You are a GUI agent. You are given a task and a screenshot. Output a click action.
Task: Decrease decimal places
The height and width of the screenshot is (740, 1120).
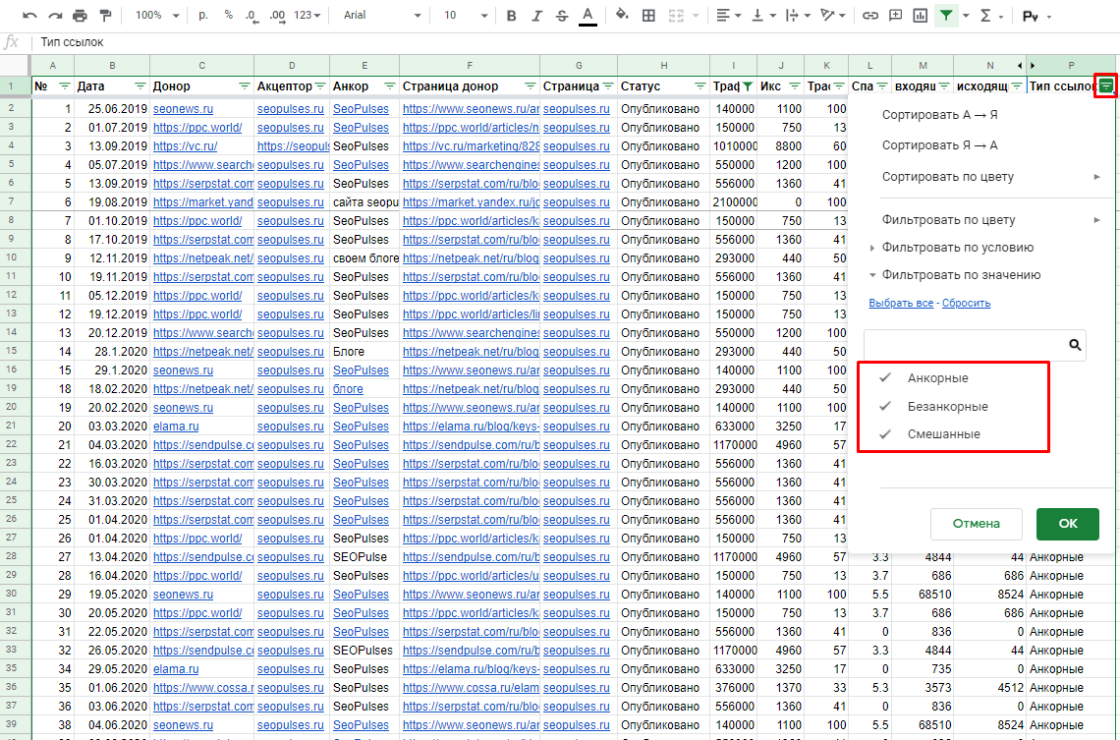point(252,15)
